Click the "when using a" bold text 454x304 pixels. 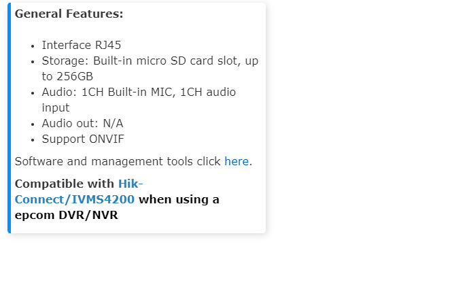coord(179,199)
